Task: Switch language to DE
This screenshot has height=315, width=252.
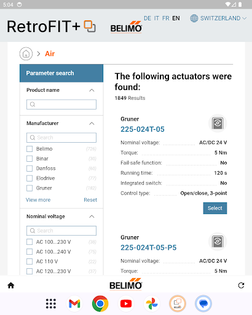Action: pyautogui.click(x=148, y=18)
